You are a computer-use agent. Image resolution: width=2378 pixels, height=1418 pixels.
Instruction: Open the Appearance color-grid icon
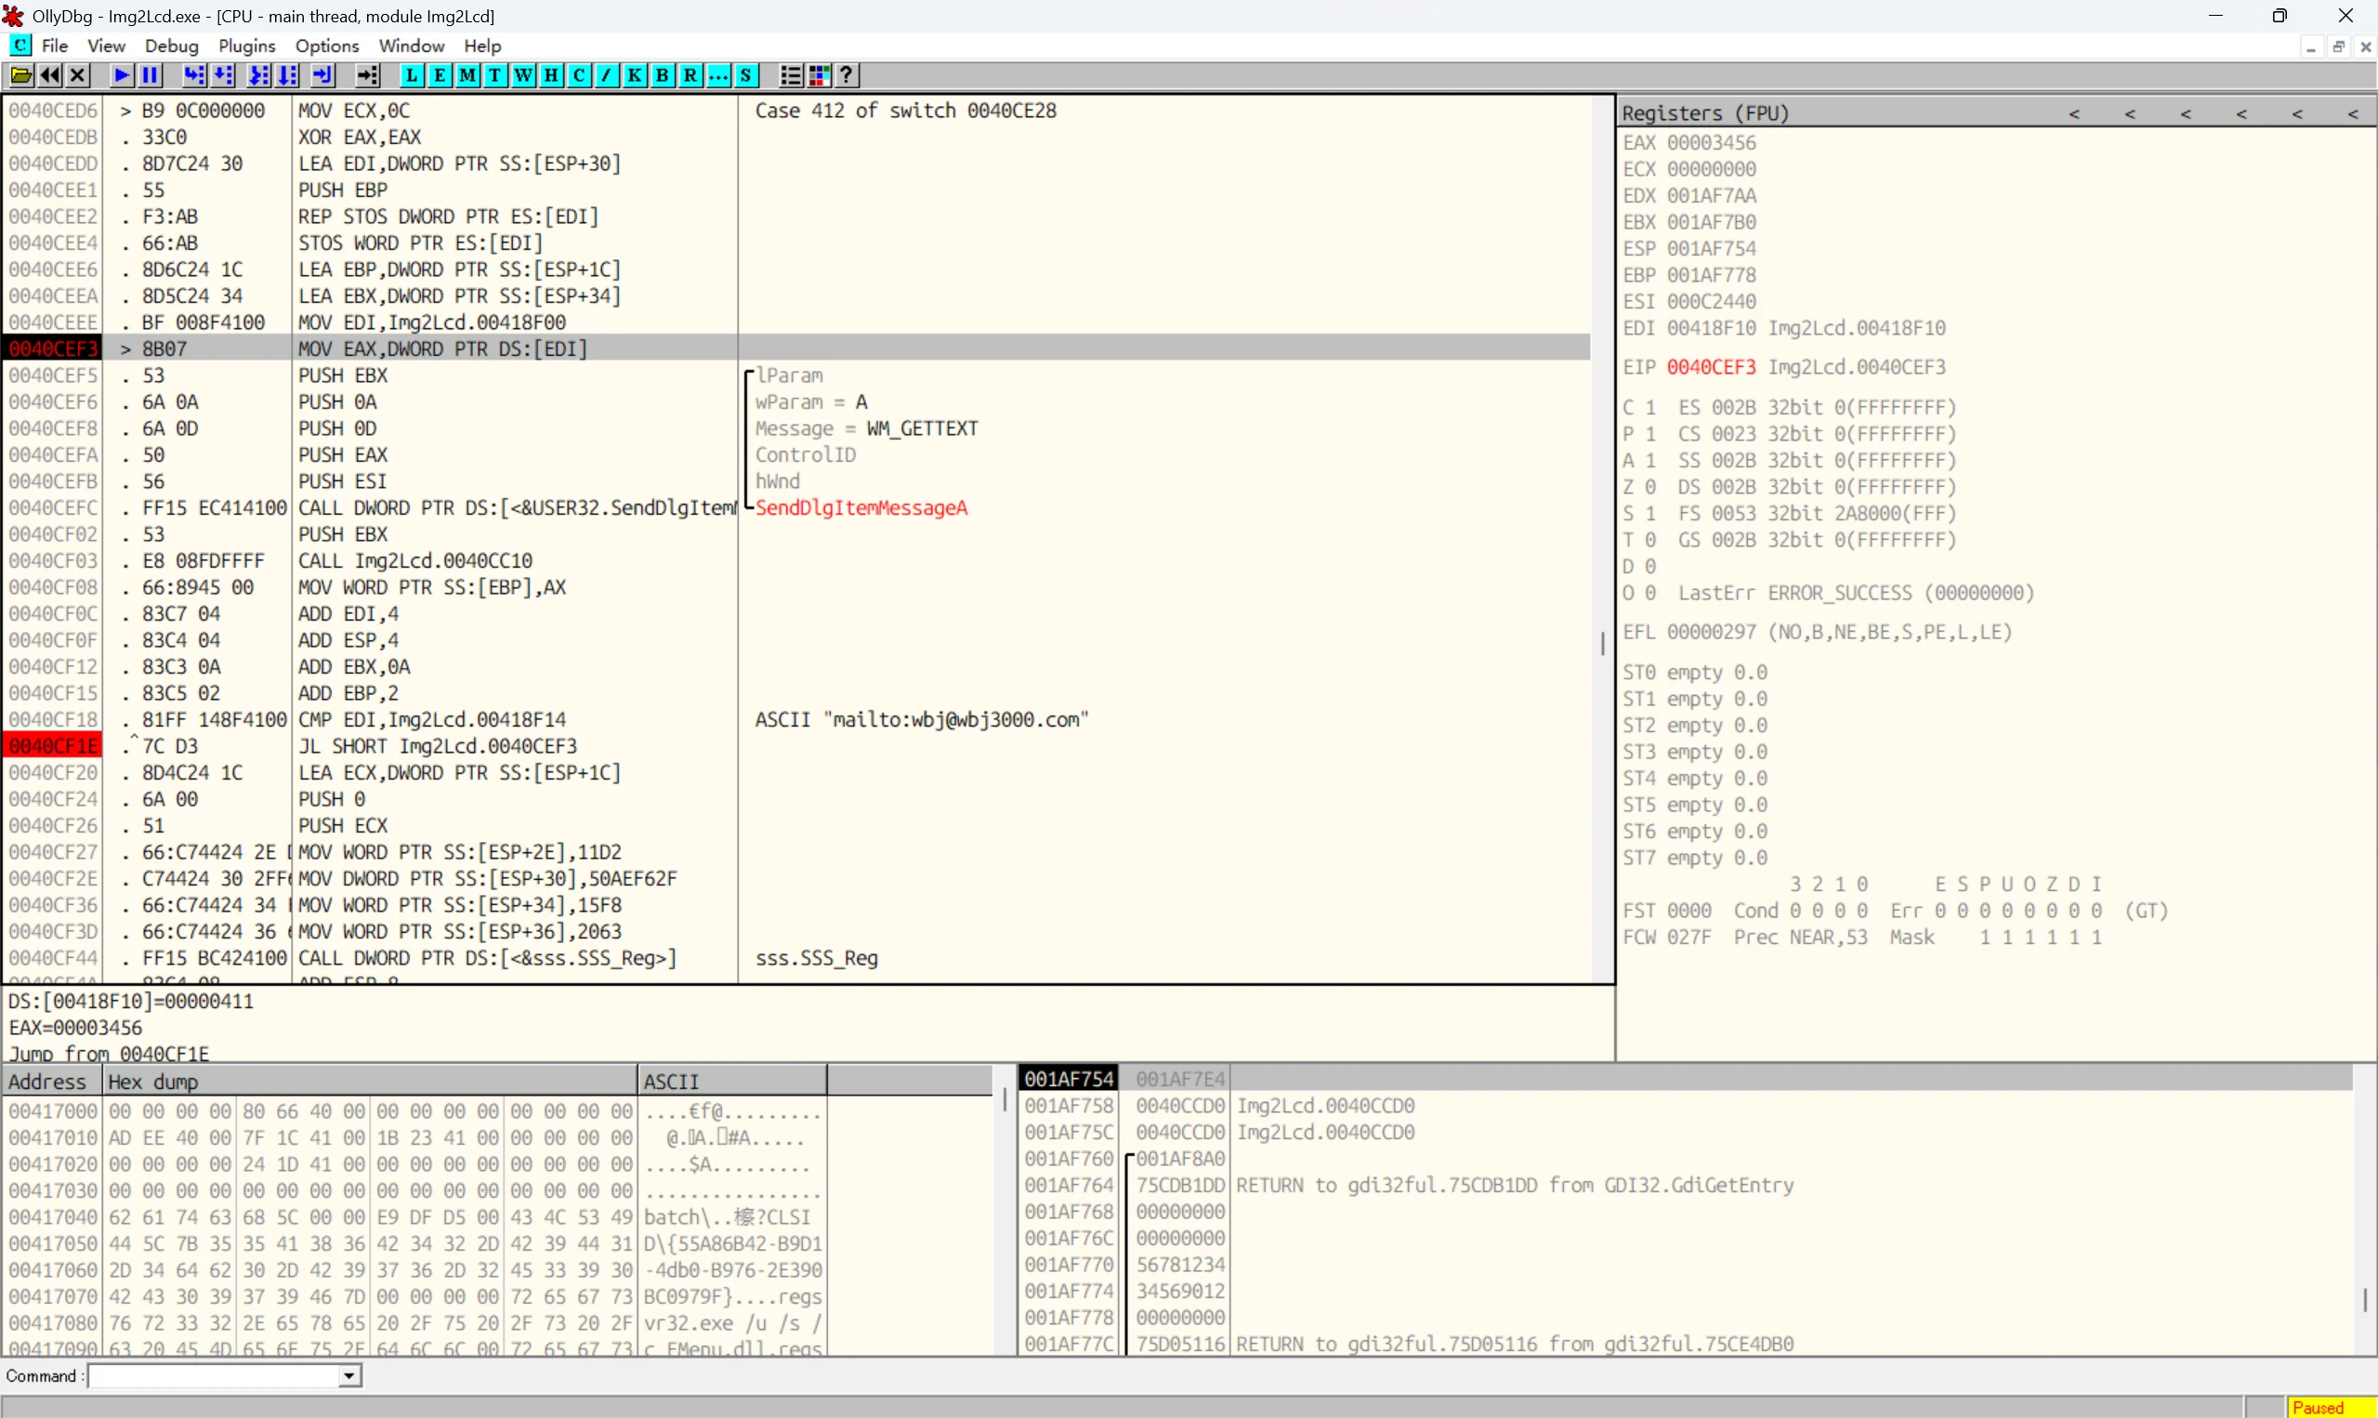point(819,75)
